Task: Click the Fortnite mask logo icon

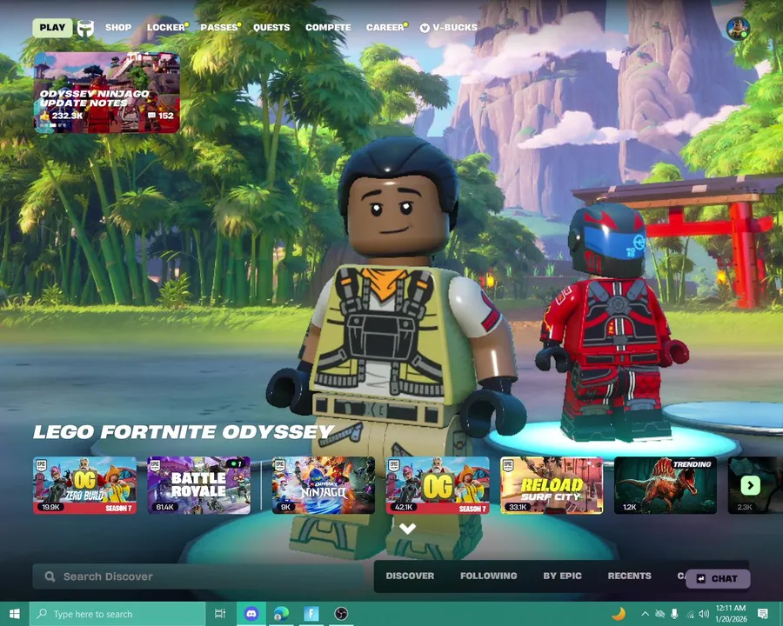Action: point(85,28)
